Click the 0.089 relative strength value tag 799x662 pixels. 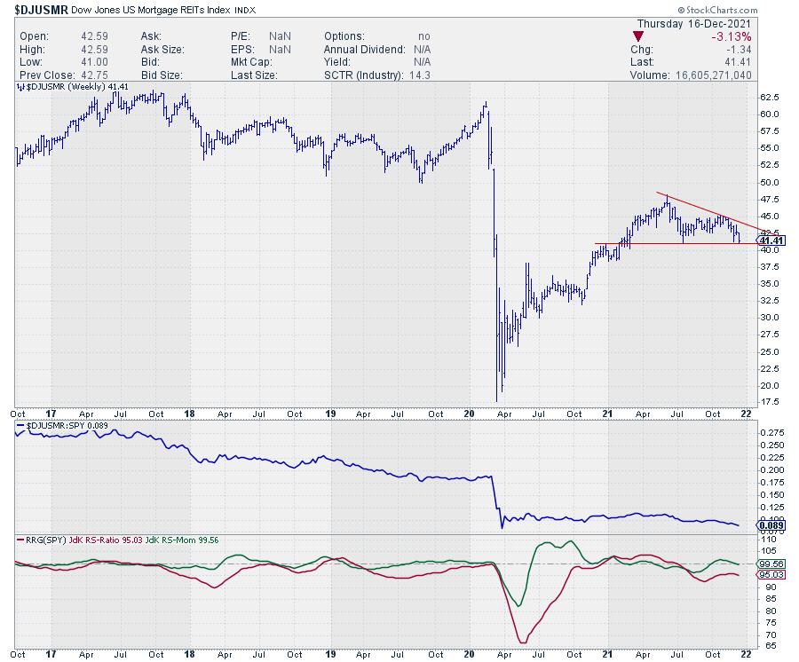(x=770, y=526)
